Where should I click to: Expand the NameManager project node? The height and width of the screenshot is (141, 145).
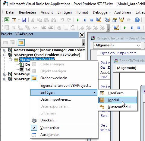point(5,50)
